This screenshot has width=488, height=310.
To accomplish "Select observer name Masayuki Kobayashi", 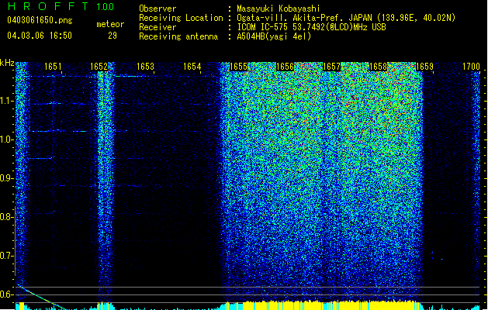I will pyautogui.click(x=279, y=9).
